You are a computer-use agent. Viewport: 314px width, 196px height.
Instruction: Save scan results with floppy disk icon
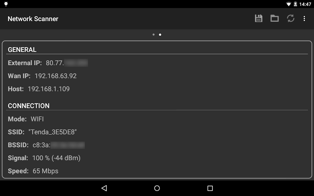259,19
